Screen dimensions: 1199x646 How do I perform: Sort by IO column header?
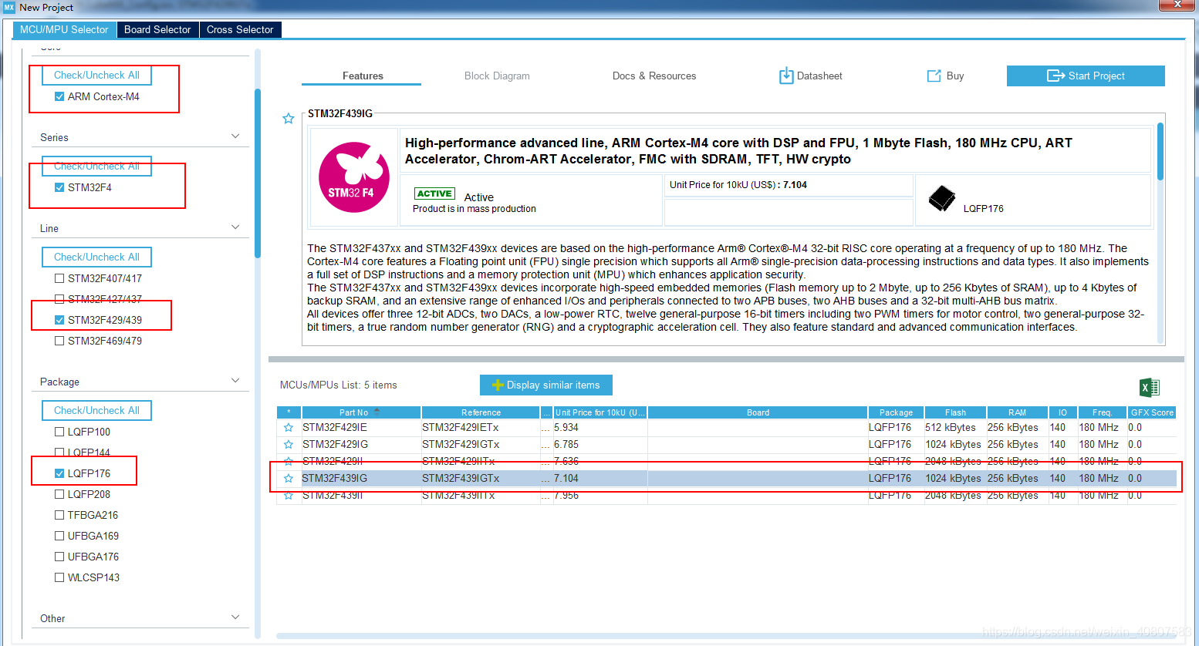coord(1062,412)
